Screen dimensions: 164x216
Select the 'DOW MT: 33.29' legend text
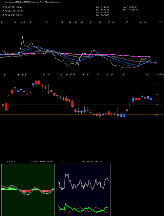pos(14,11)
